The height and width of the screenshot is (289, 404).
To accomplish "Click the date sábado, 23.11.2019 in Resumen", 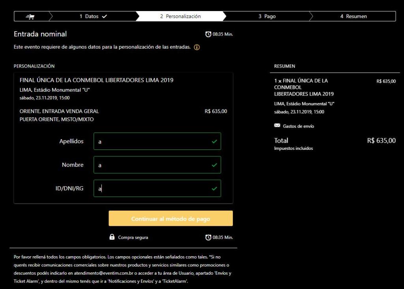I will [x=299, y=112].
